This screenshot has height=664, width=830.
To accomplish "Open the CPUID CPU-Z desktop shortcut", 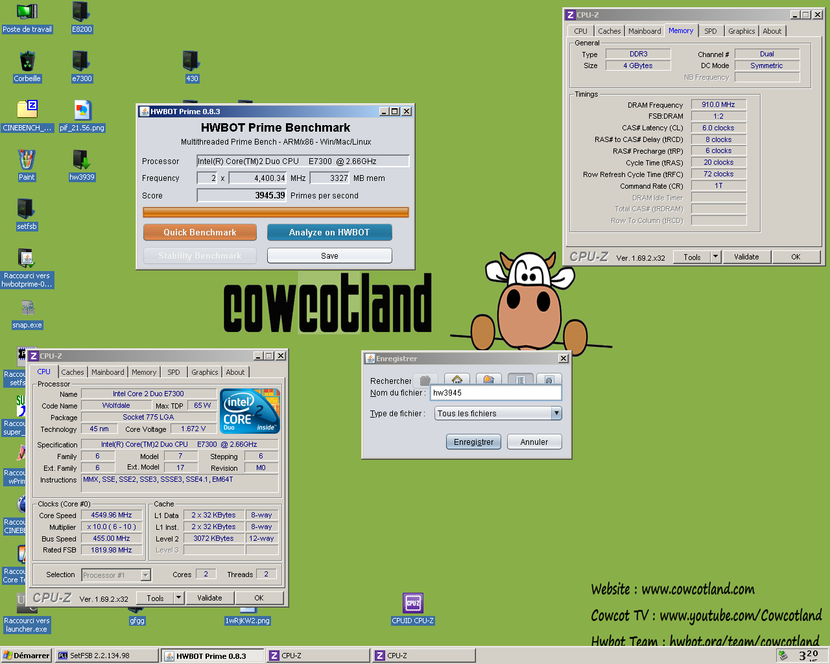I will pos(413,609).
